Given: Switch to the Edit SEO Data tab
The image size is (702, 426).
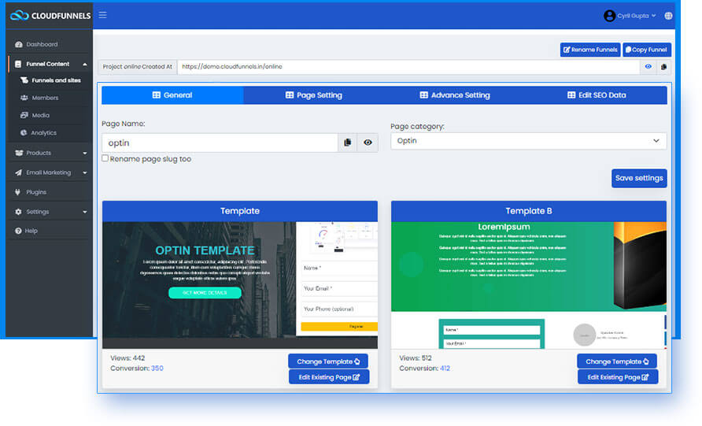Looking at the screenshot, I should [x=597, y=95].
